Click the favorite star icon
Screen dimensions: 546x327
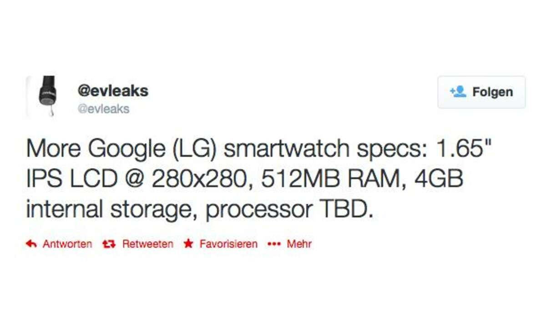[x=188, y=244]
